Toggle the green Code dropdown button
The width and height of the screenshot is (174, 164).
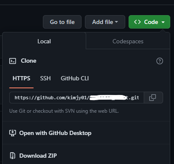(149, 22)
